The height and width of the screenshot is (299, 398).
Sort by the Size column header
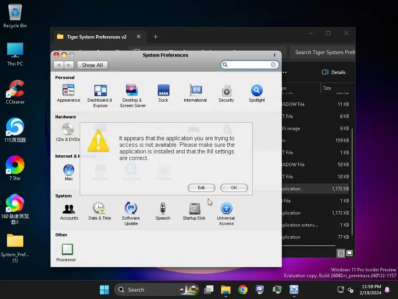tap(327, 88)
